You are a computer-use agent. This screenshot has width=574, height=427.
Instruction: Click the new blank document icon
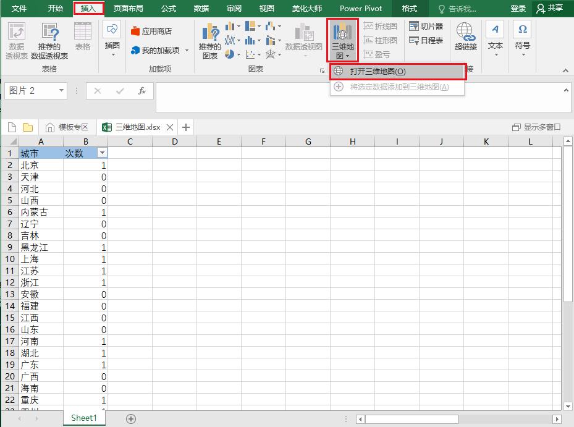[x=12, y=127]
